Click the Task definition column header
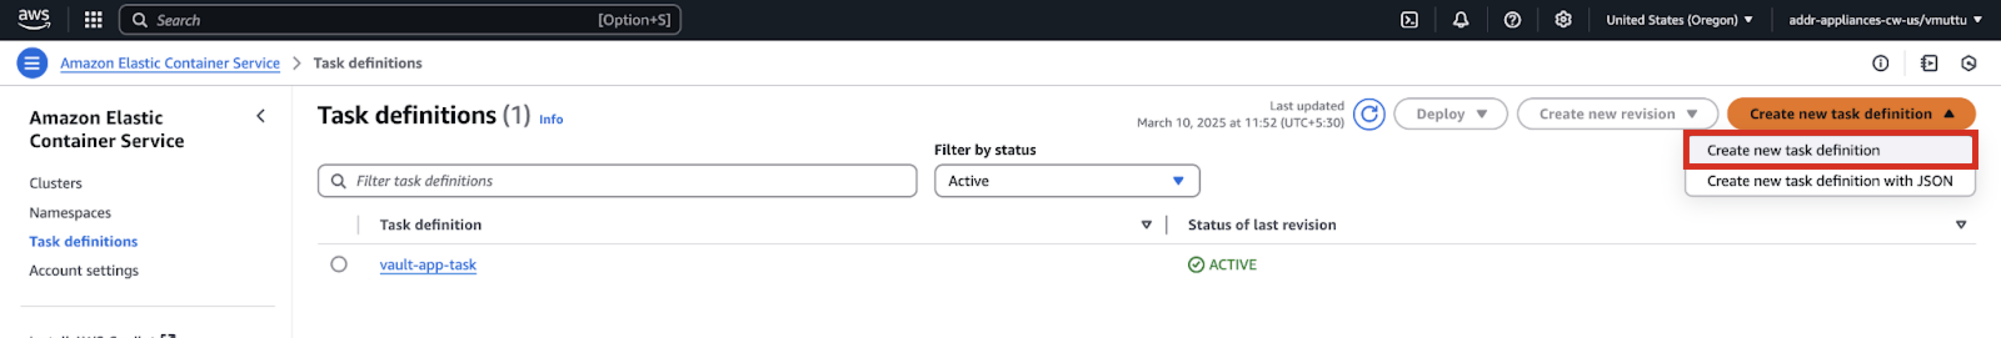This screenshot has width=2001, height=338. [430, 225]
